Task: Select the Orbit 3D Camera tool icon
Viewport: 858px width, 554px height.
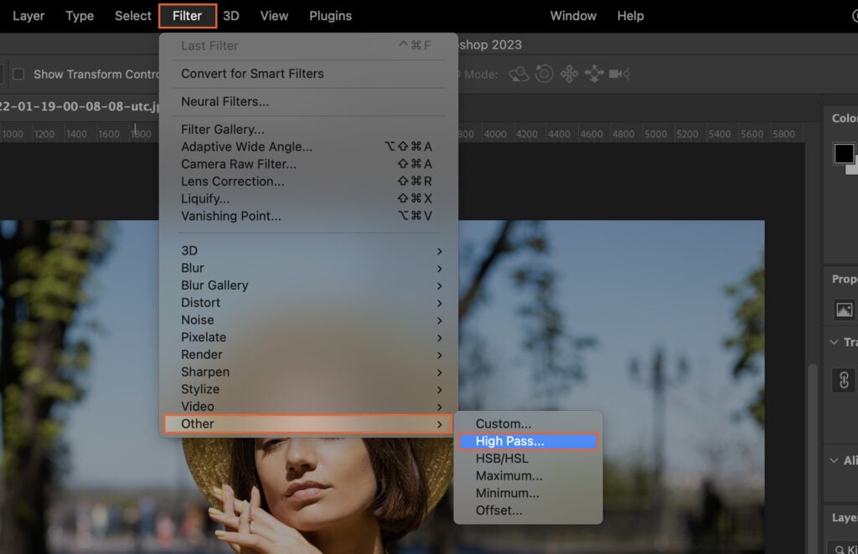Action: coord(519,74)
